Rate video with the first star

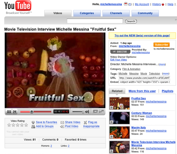(9, 125)
